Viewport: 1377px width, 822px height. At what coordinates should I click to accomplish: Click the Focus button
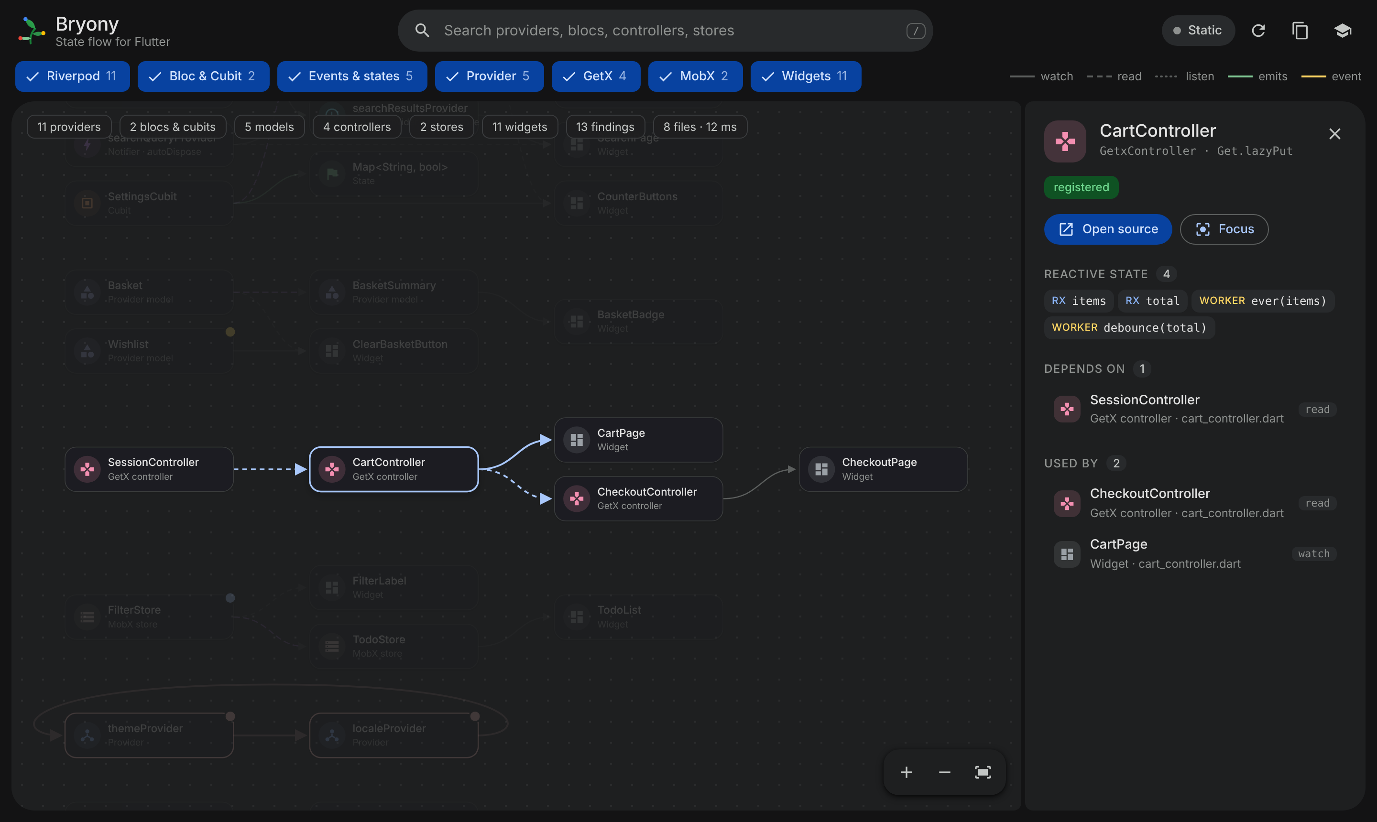click(1224, 229)
